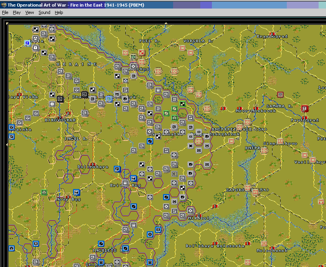The image size is (326, 267).
Task: Select the Soviet unit below Bol'shaya Belozerka
Action: 248,262
